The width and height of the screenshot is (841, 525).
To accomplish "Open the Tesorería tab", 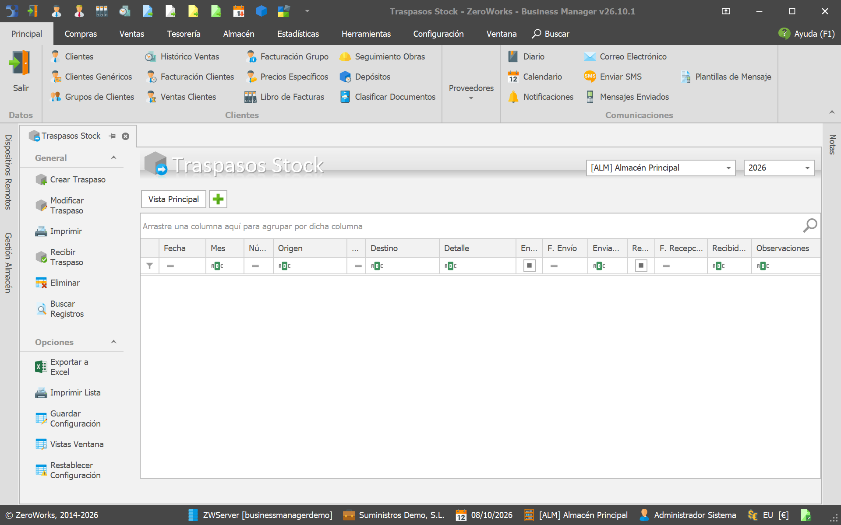I will 184,34.
